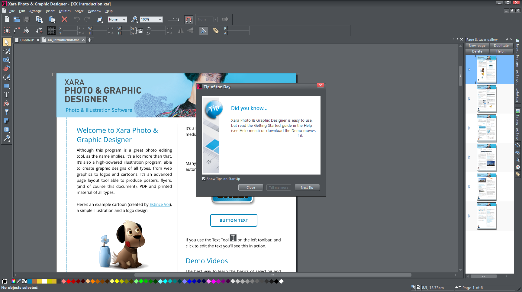This screenshot has height=292, width=522.
Task: Select the Text tool in left toolbar
Action: 7,95
